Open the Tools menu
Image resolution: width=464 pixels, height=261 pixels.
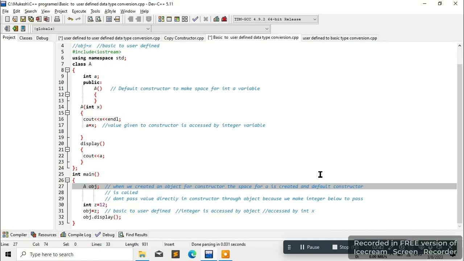pyautogui.click(x=95, y=11)
